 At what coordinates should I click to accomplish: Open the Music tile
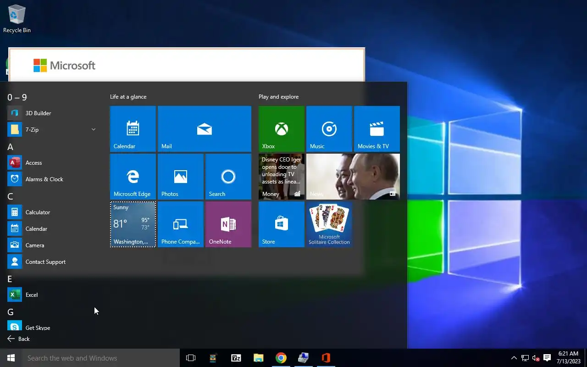pos(329,129)
